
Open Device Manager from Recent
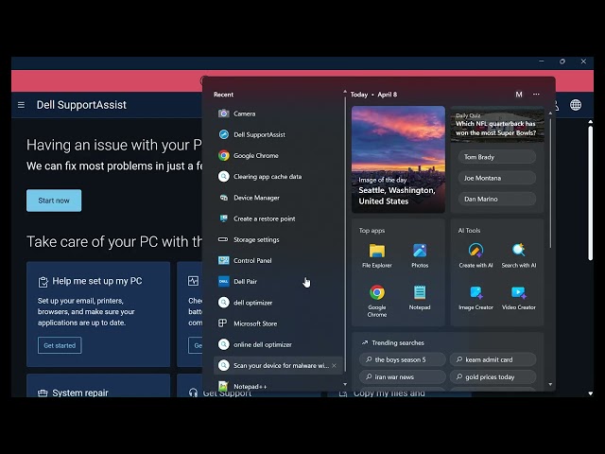[278, 198]
